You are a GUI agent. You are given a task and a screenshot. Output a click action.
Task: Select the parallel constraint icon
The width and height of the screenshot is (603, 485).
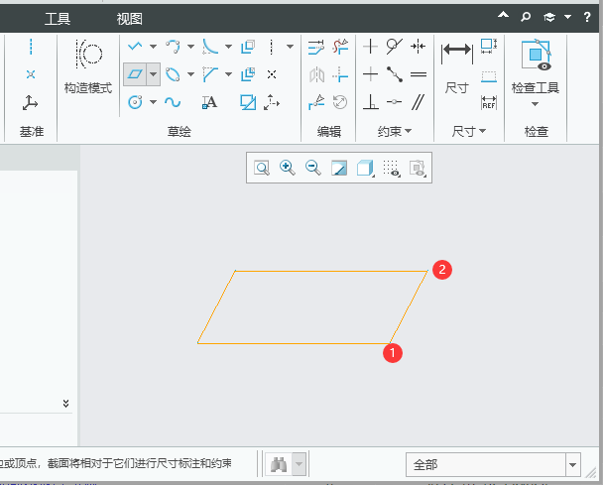[418, 101]
